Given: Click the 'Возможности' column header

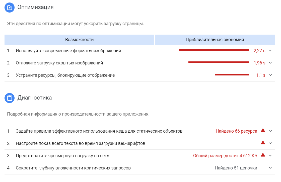Looking at the screenshot, I should pos(79,40).
